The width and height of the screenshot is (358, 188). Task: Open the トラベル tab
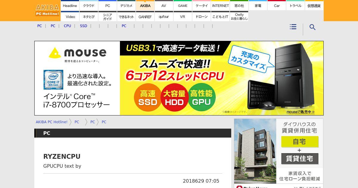(x=295, y=6)
